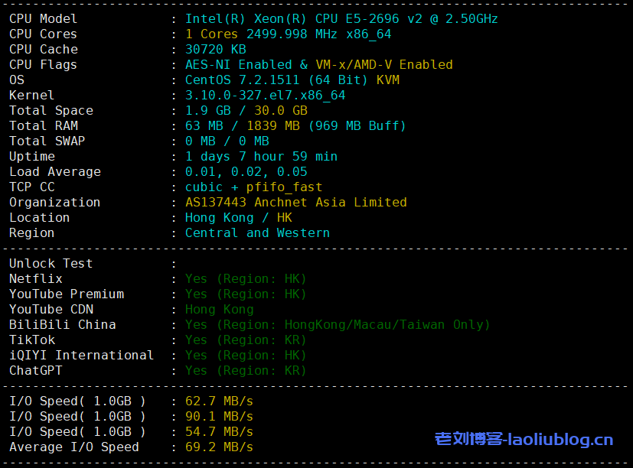
Task: Click the CPU Model value text
Action: (x=341, y=18)
